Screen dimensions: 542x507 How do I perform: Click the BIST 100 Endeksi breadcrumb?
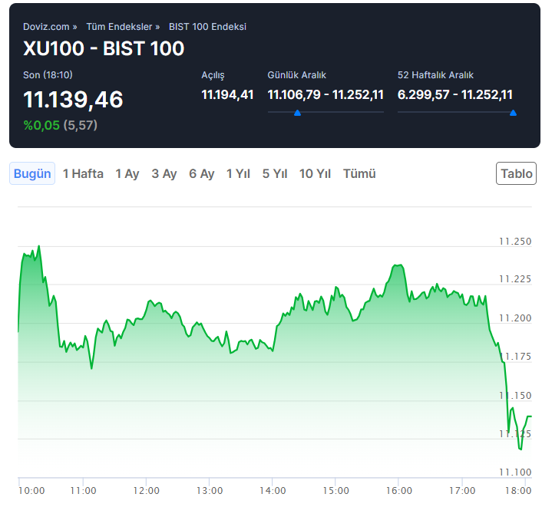tap(207, 27)
